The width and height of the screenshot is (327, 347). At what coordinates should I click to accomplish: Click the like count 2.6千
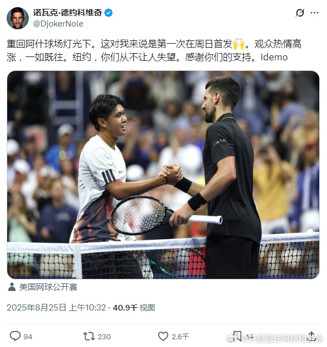click(180, 337)
